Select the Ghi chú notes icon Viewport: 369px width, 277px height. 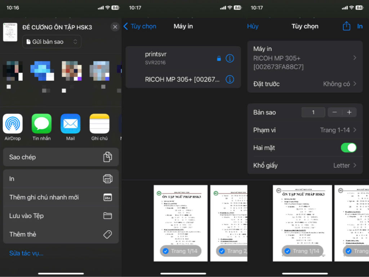pos(99,124)
